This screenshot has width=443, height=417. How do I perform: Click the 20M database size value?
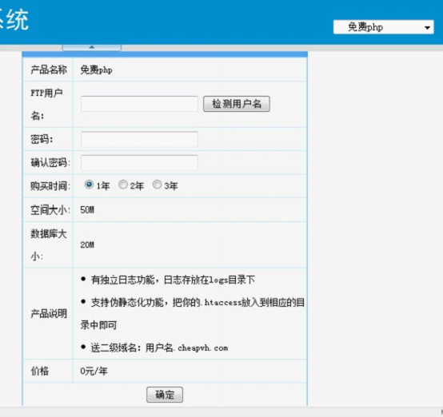coord(87,244)
